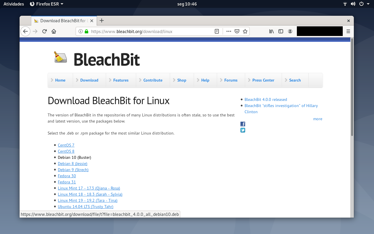Click Linux Mint 17 - 17.3 link

click(89, 188)
